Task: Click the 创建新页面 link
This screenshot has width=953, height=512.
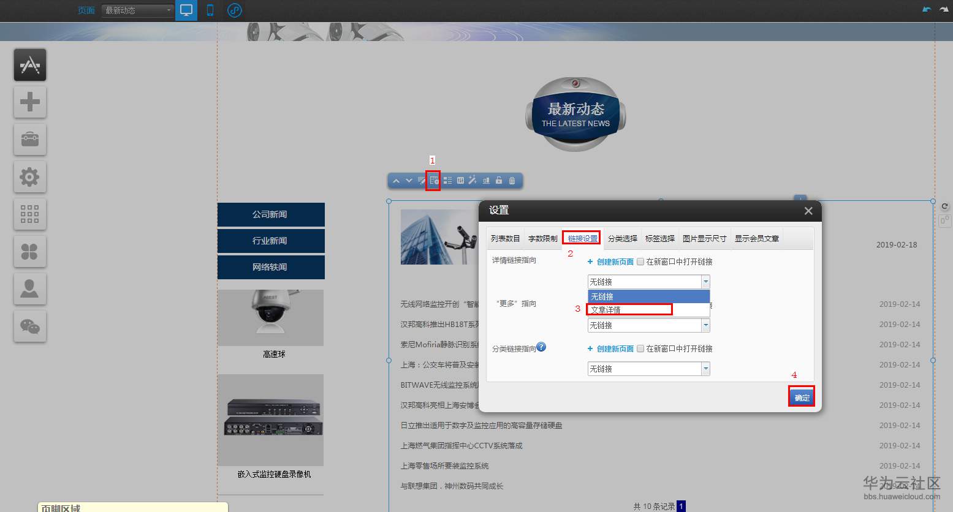Action: pyautogui.click(x=615, y=262)
